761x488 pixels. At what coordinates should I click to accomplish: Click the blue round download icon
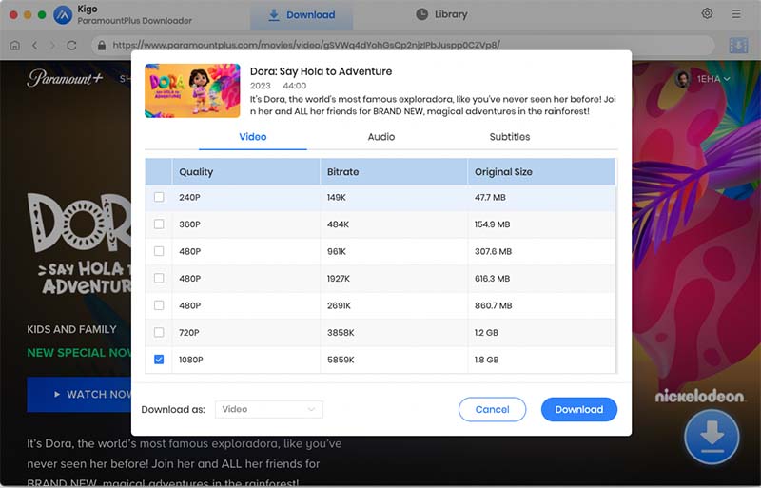tap(712, 437)
